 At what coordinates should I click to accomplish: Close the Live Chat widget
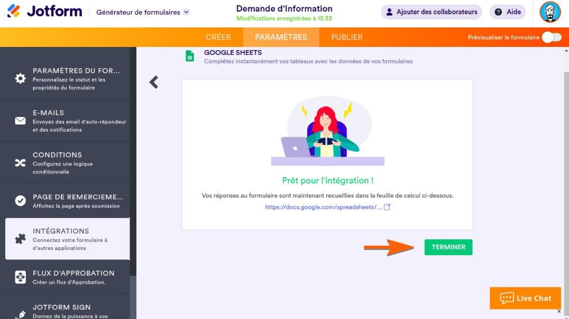click(x=559, y=312)
